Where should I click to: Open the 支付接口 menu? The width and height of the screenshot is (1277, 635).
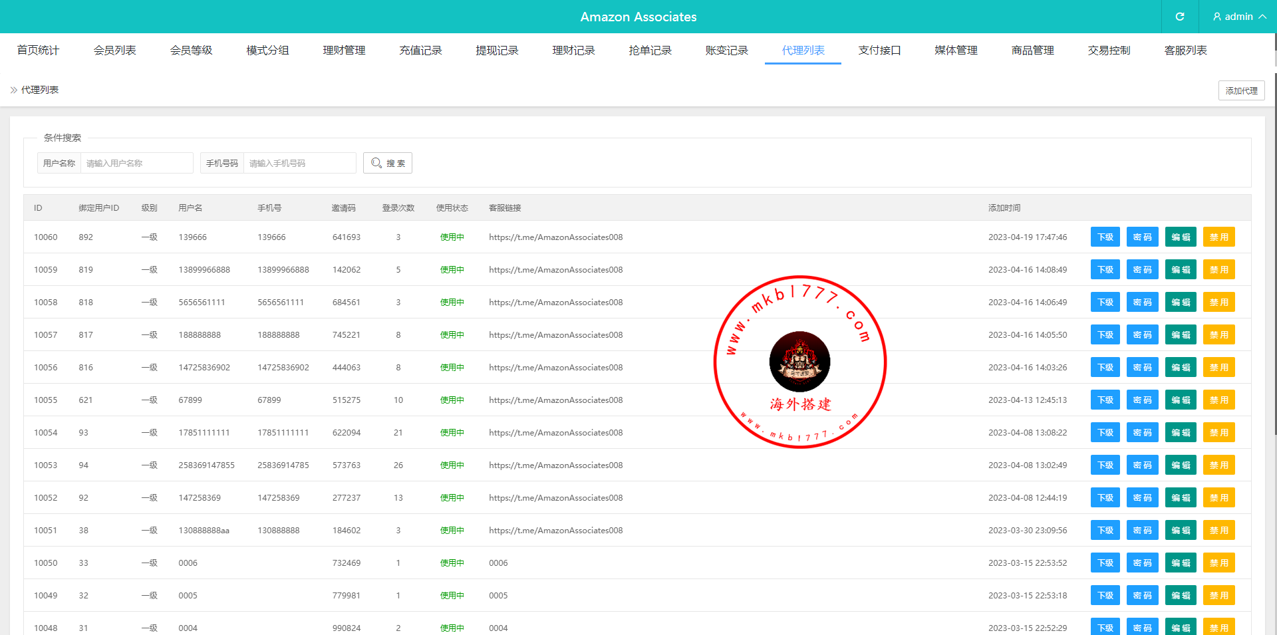(x=879, y=51)
